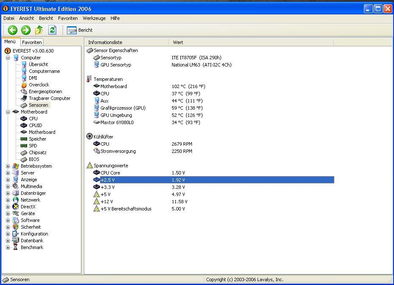Screen dimensions: 394x285
Task: Click the SPD memory icon
Action: pos(24,146)
